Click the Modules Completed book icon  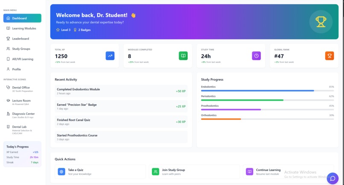click(183, 56)
